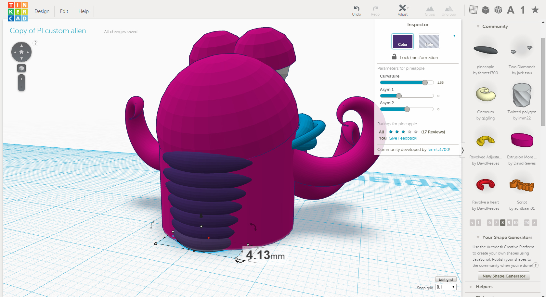
Task: Click the Give Feedback! link
Action: coord(403,138)
